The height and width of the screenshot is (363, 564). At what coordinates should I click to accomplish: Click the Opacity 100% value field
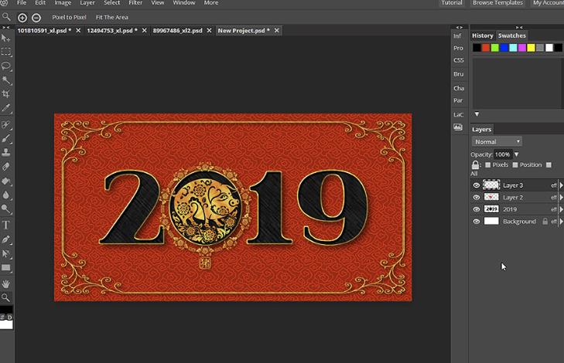[502, 154]
